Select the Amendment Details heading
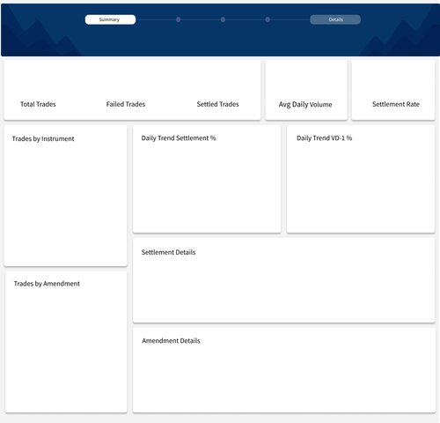440x423 pixels. (171, 341)
